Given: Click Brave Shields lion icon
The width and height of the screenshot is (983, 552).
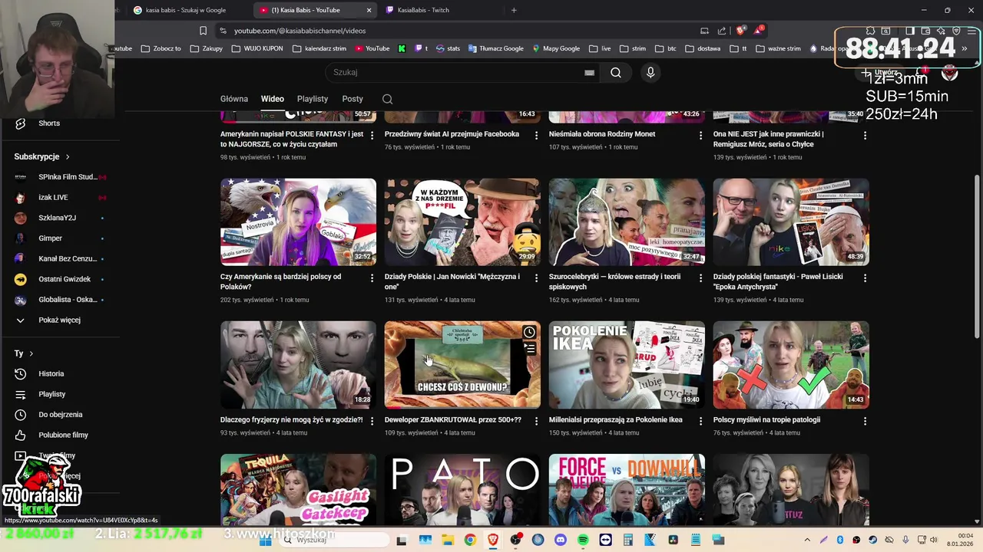Looking at the screenshot, I should 740,31.
